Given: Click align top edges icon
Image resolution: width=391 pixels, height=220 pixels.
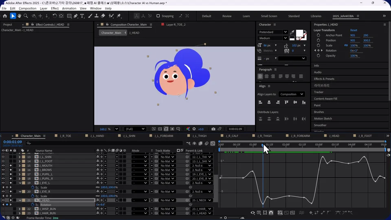Looking at the screenshot, I should (286, 102).
